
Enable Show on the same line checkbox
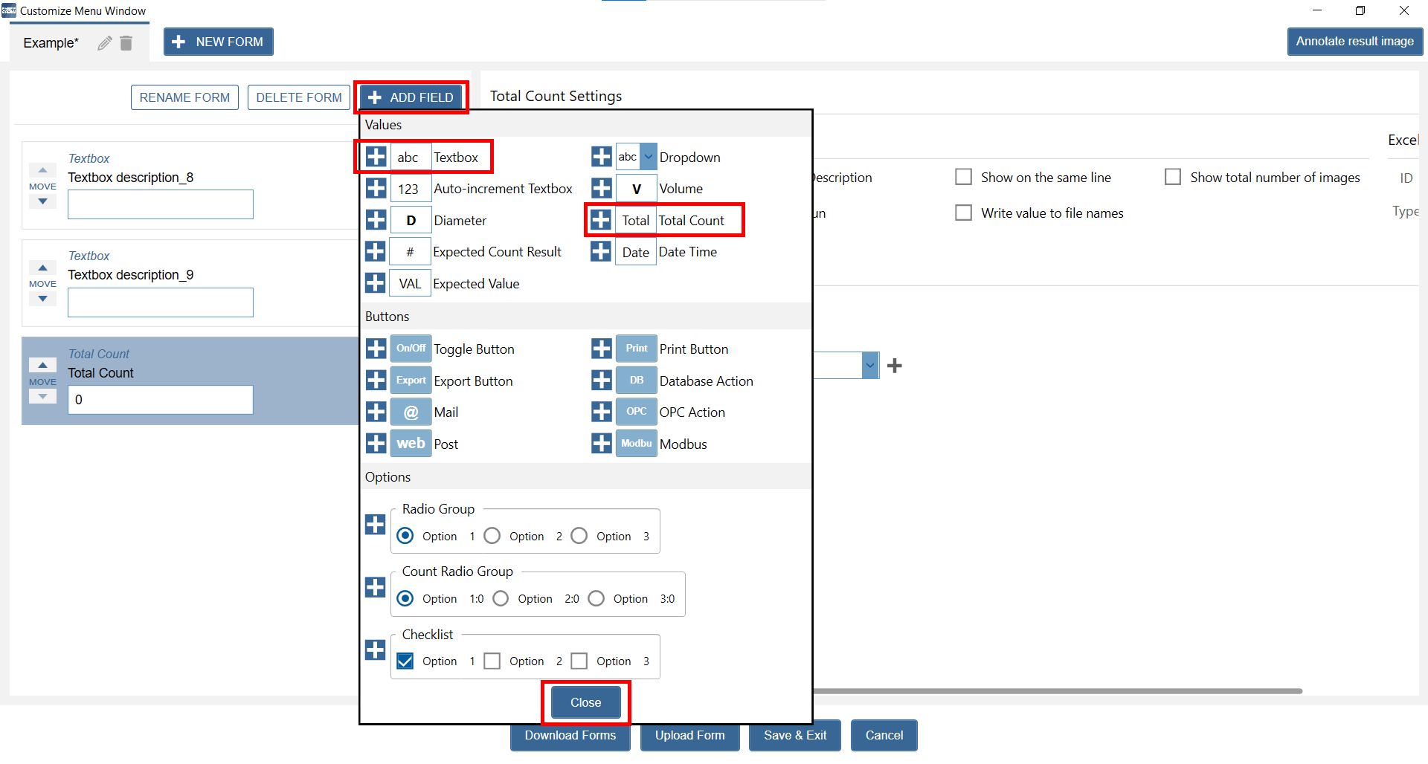tap(963, 177)
